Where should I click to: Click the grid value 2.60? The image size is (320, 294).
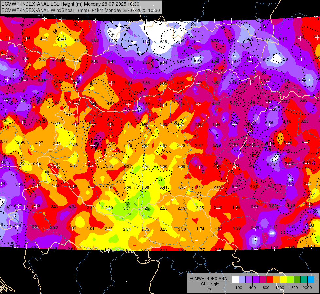click(57, 144)
